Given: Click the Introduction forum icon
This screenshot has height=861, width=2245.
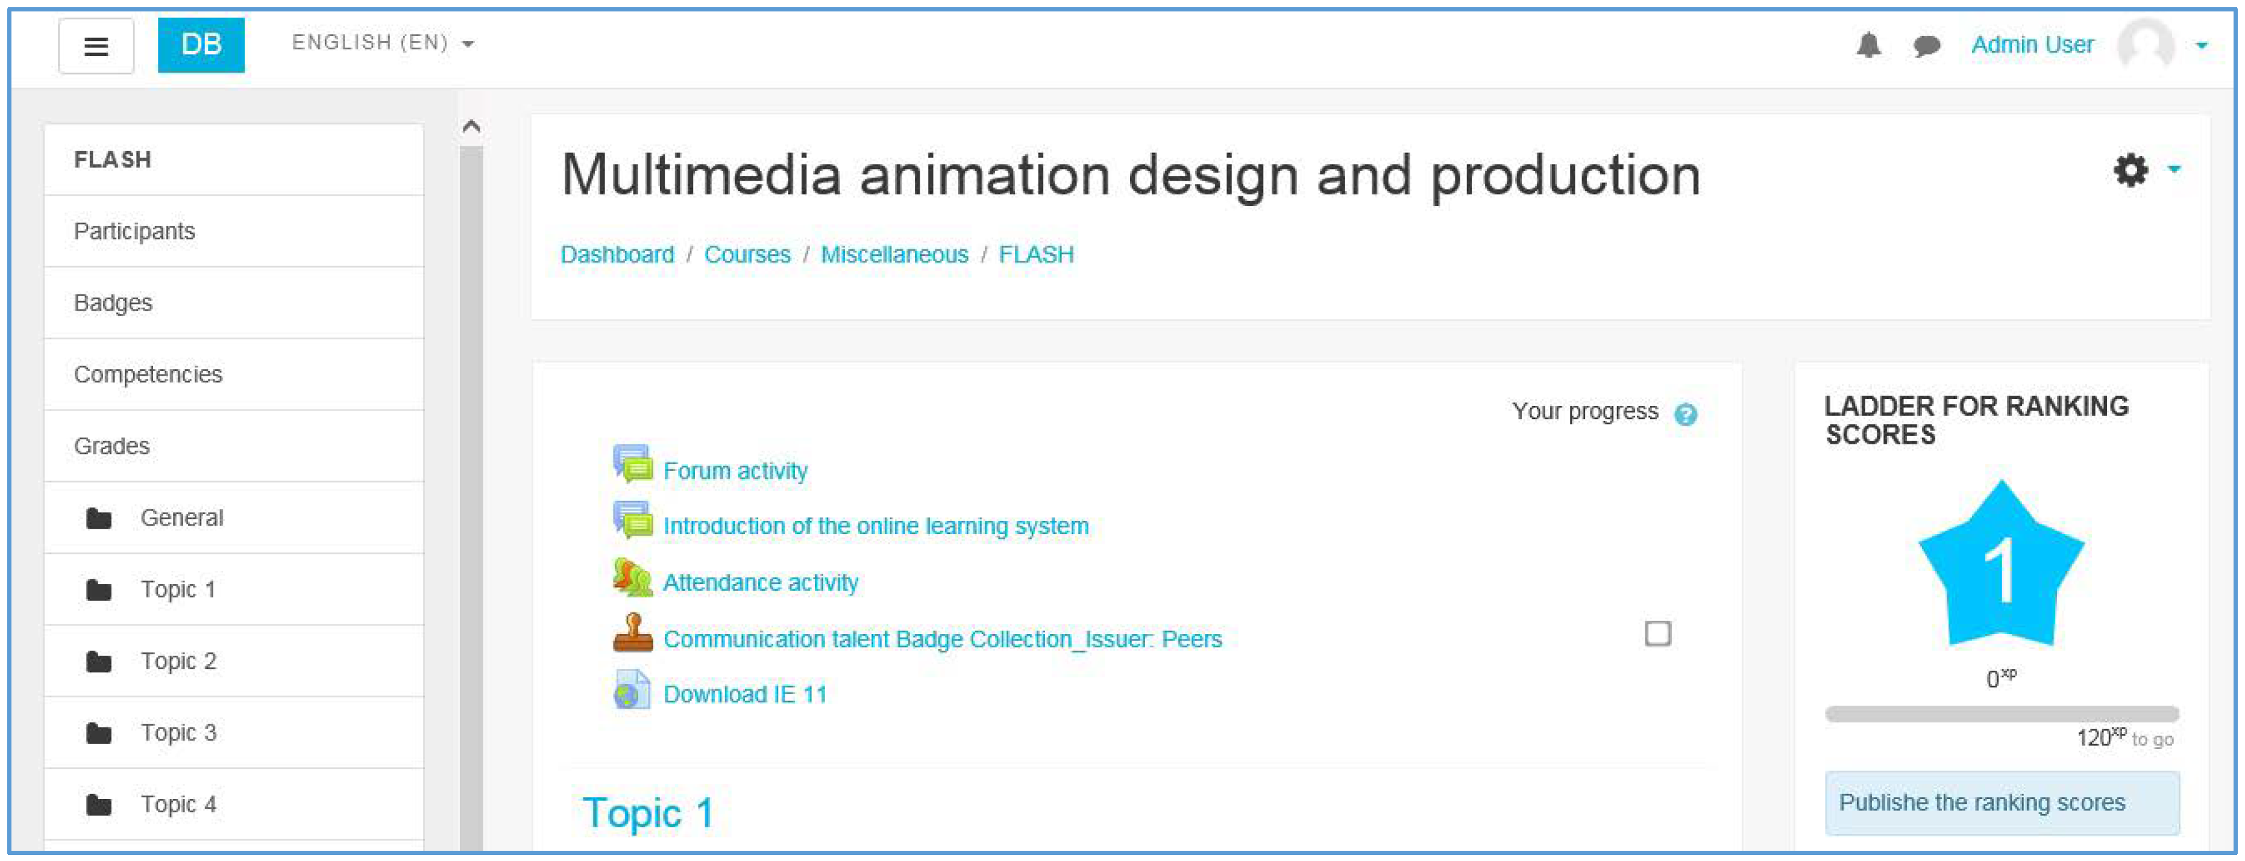Looking at the screenshot, I should 633,521.
